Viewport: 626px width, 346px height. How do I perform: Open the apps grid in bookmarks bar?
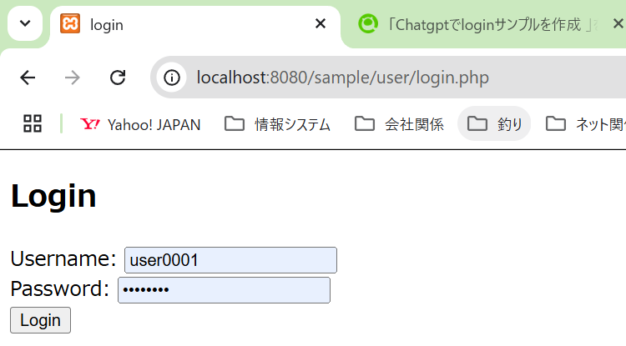[x=33, y=123]
